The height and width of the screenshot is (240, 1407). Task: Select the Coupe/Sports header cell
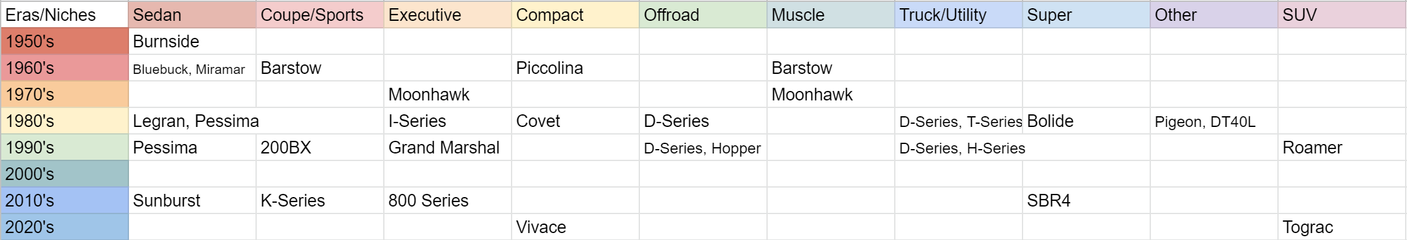320,15
